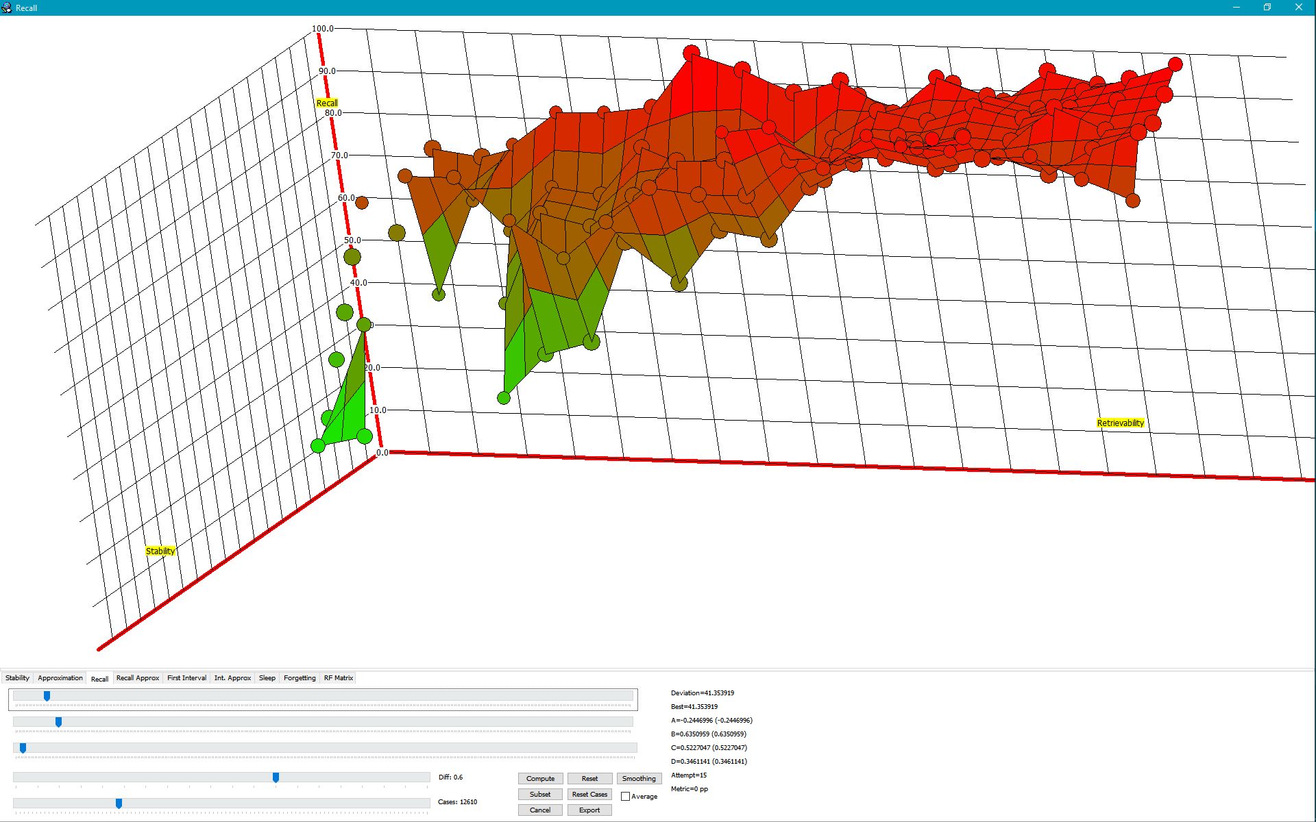Click the yellow Retrievability axis label
Image resolution: width=1316 pixels, height=822 pixels.
pos(1120,423)
